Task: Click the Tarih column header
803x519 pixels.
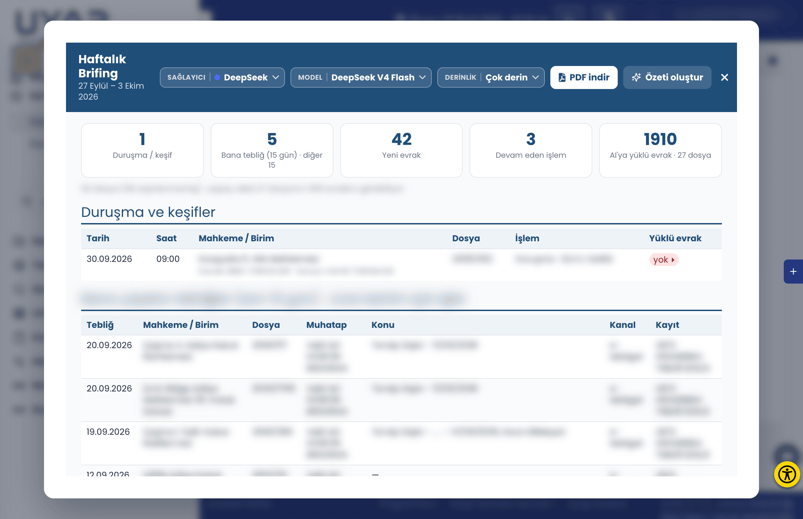Action: pyautogui.click(x=98, y=238)
